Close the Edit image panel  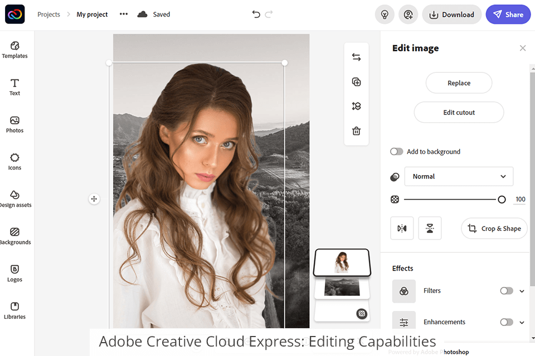pos(523,48)
